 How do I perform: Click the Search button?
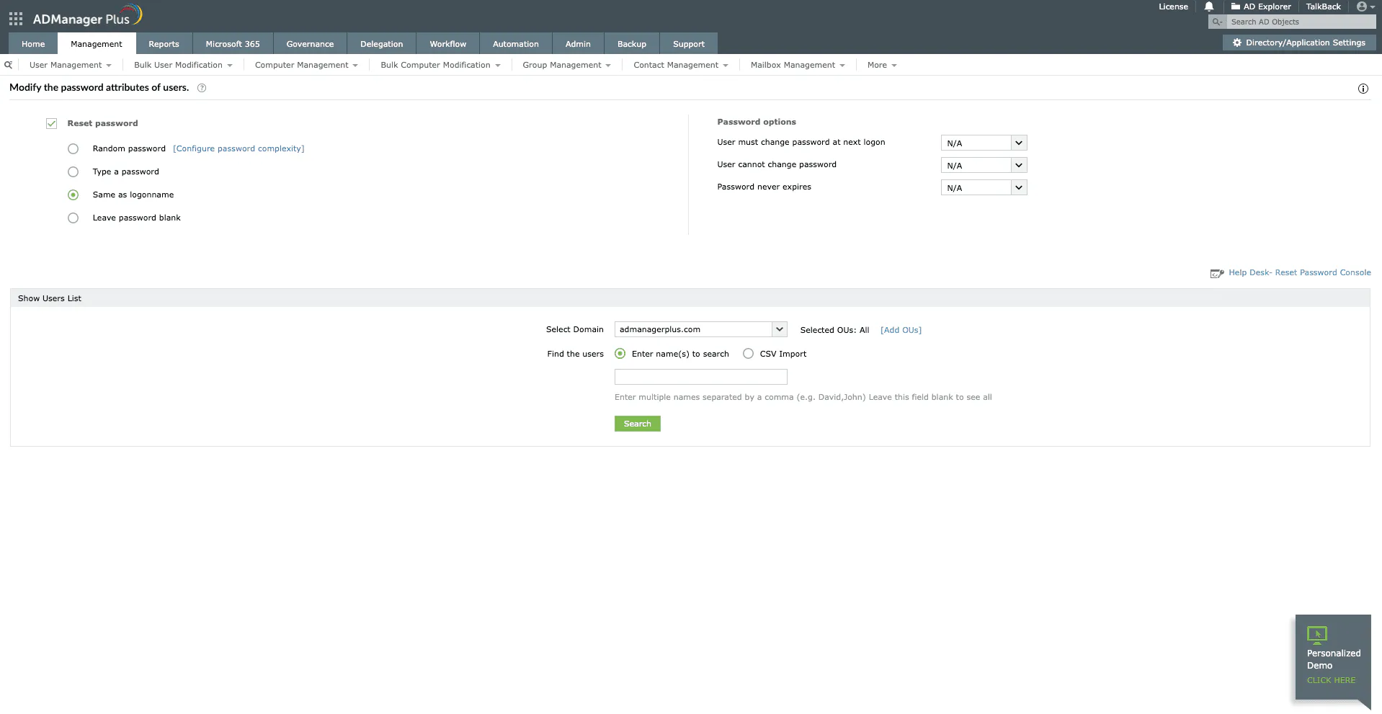click(x=636, y=424)
